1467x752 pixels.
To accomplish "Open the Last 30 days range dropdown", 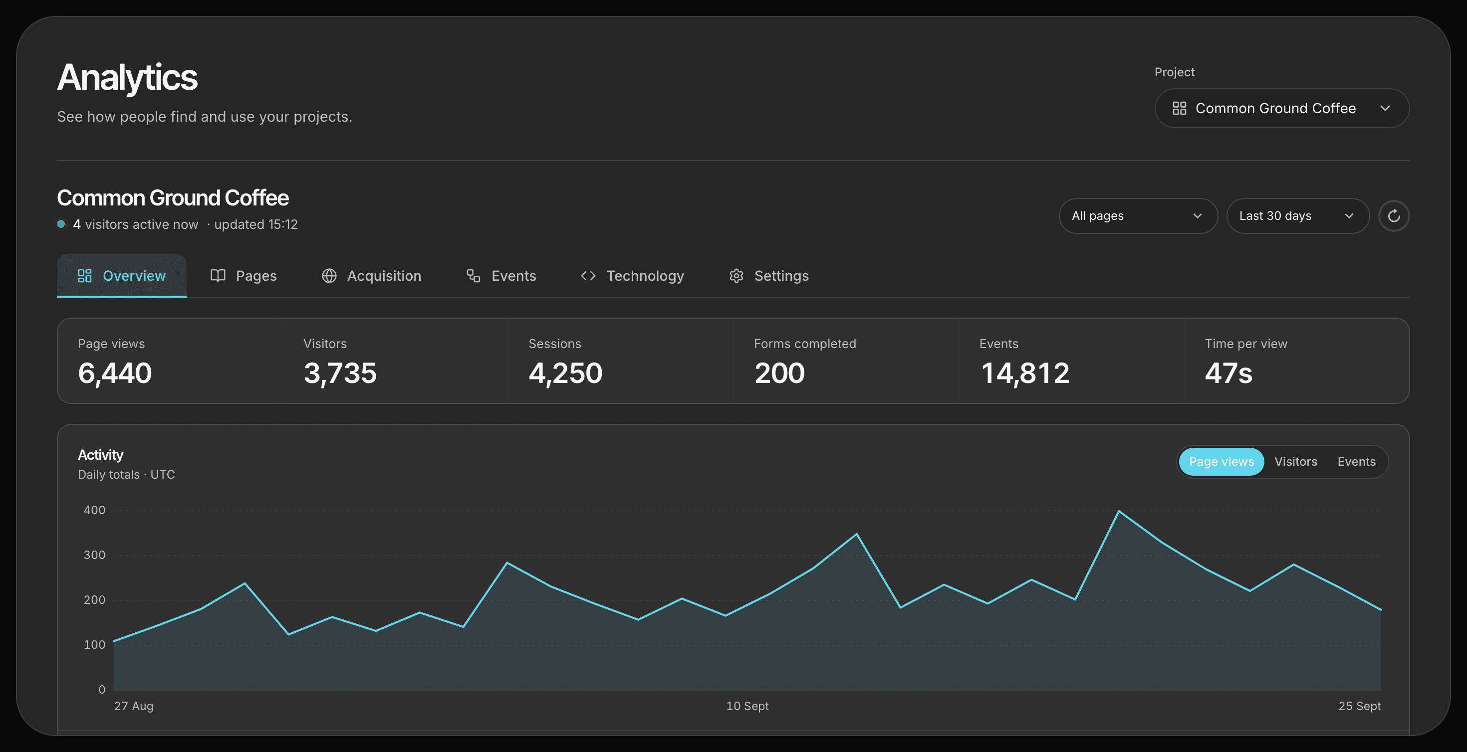I will (x=1297, y=216).
